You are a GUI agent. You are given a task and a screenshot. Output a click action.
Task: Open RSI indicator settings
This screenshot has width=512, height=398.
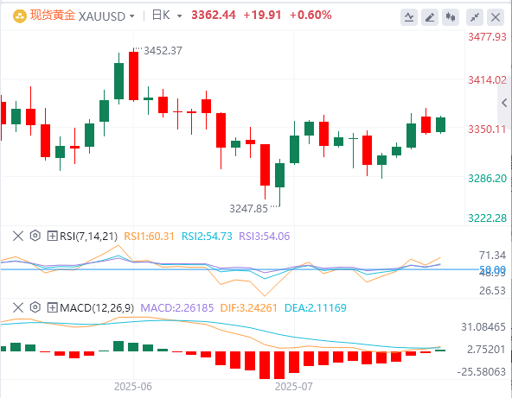(x=35, y=236)
